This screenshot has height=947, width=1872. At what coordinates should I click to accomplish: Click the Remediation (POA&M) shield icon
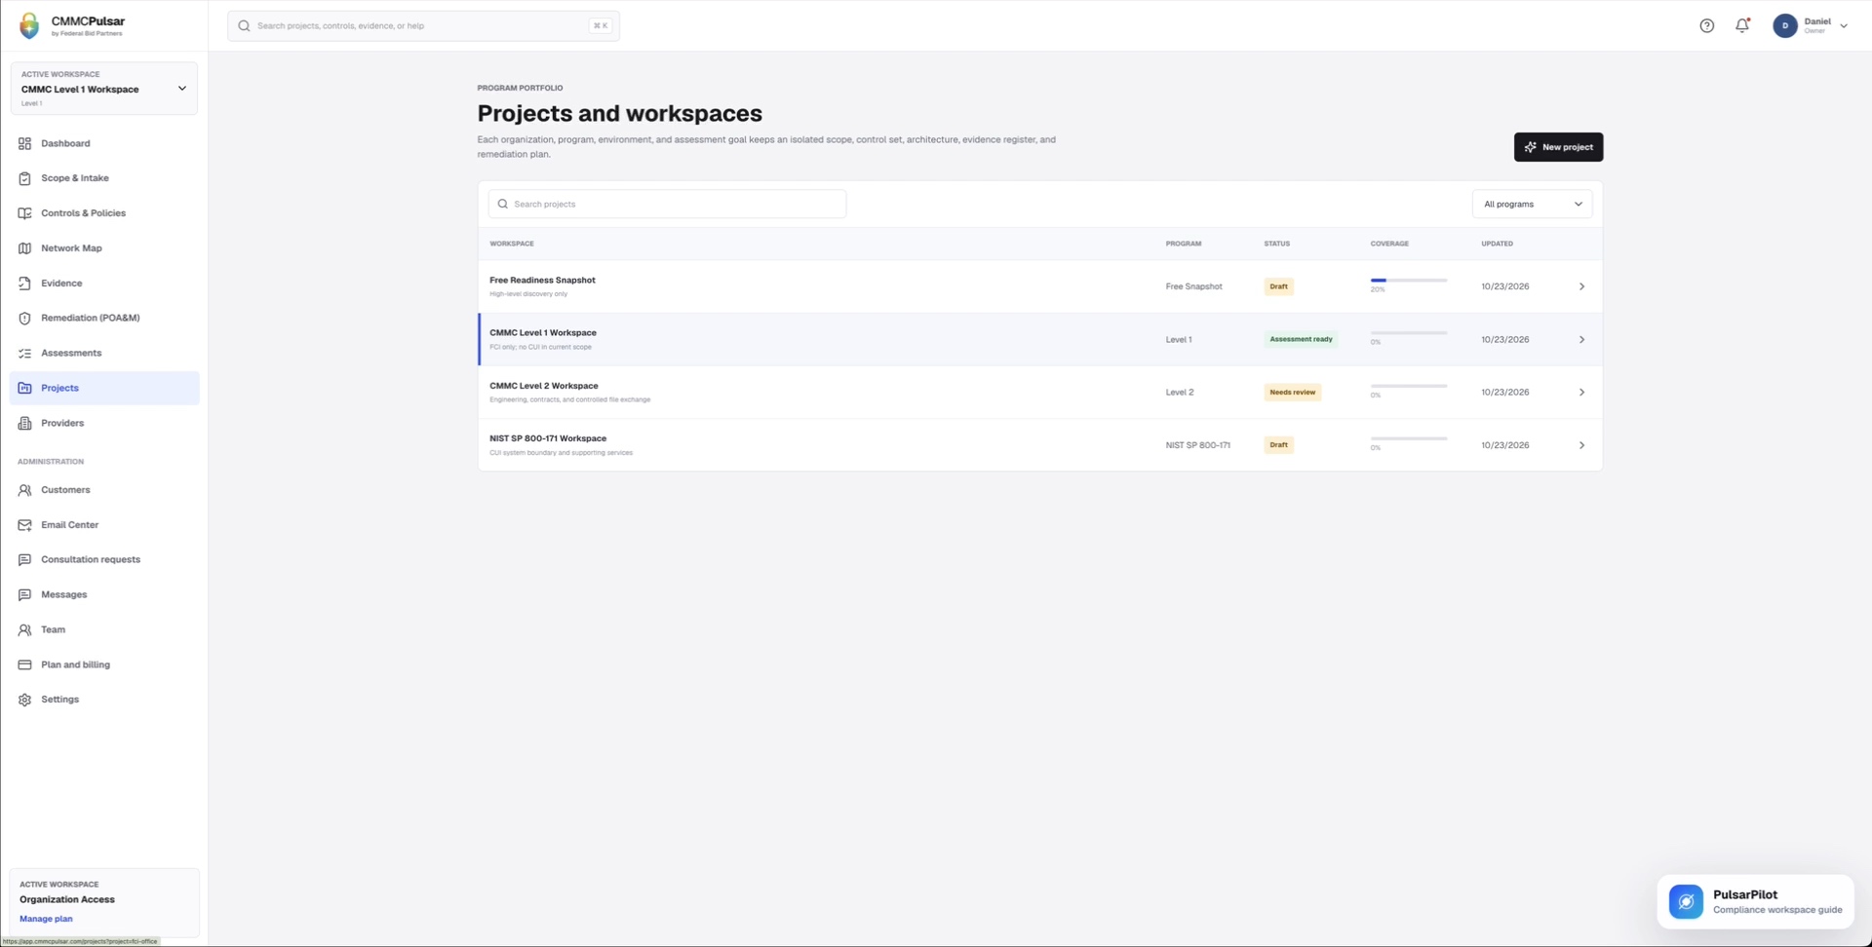click(24, 319)
